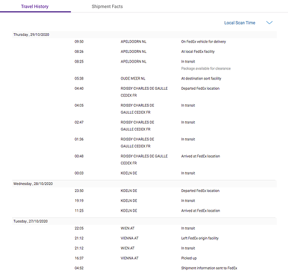Click the 09:50 time entry
The width and height of the screenshot is (288, 272).
click(x=79, y=42)
